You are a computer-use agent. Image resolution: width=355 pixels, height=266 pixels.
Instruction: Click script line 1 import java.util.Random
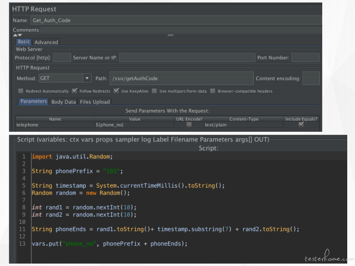point(72,157)
